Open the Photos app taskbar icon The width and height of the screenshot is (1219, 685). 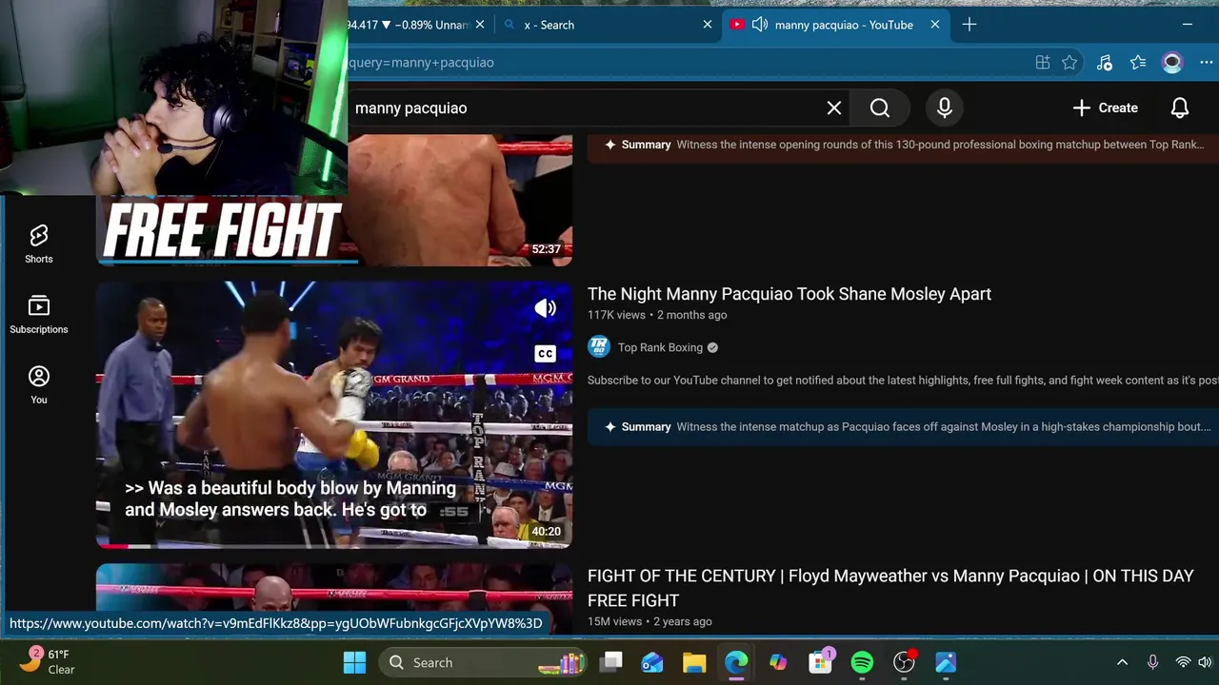[x=946, y=663]
